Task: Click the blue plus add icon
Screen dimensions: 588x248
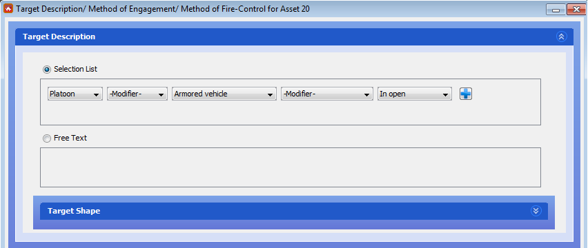Action: [465, 94]
